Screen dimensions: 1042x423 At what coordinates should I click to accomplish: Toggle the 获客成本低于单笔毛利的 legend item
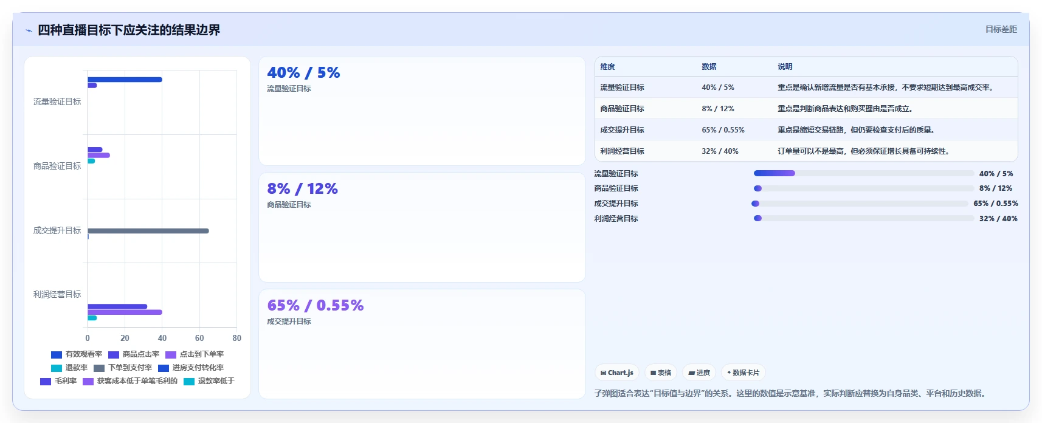130,381
